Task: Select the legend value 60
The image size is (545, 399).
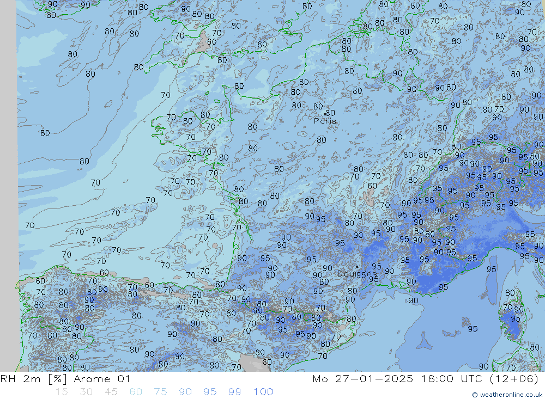Action: pyautogui.click(x=136, y=392)
